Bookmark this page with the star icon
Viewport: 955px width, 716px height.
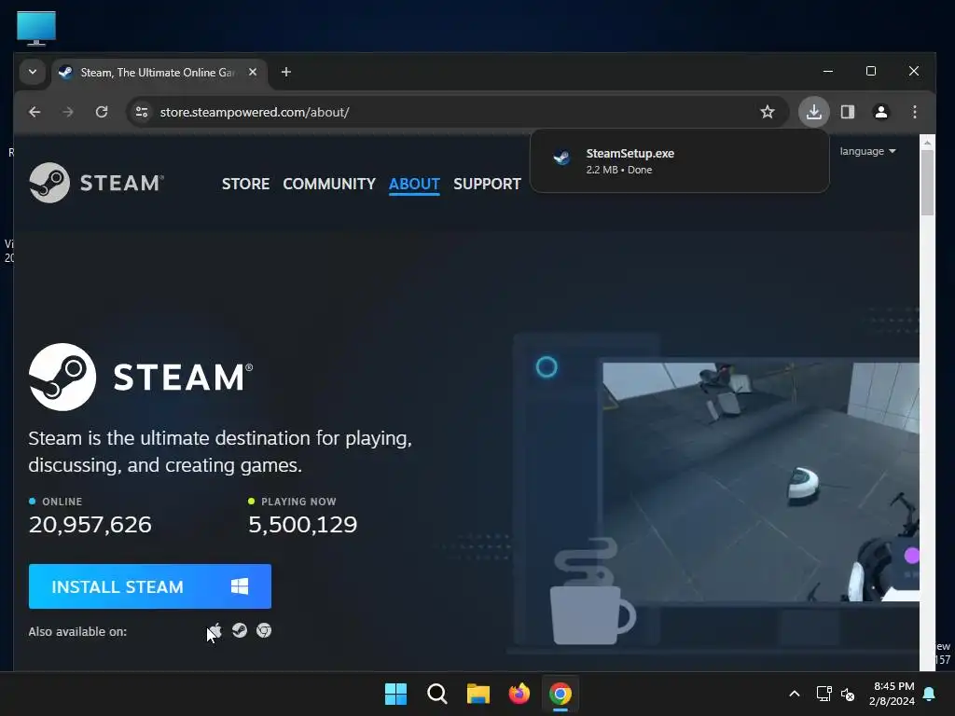768,112
